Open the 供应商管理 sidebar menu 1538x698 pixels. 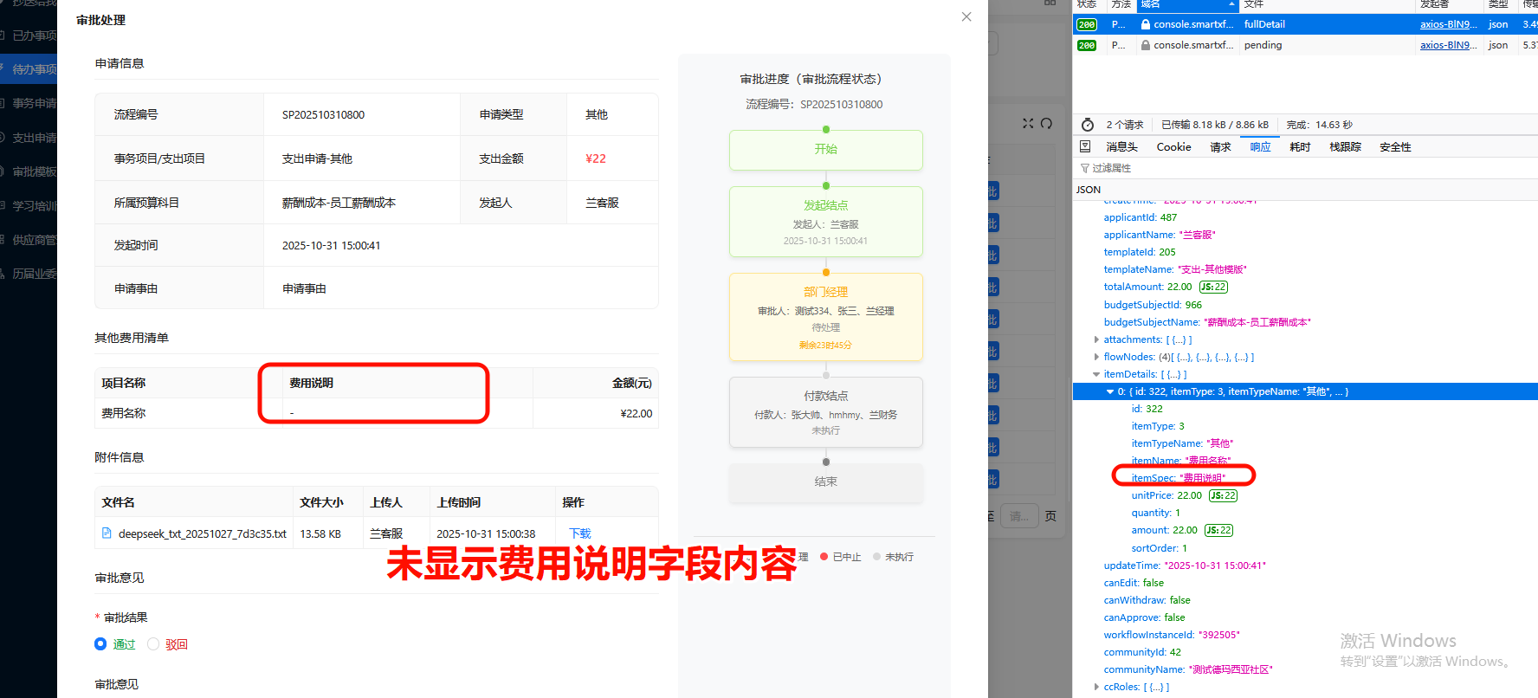click(29, 240)
